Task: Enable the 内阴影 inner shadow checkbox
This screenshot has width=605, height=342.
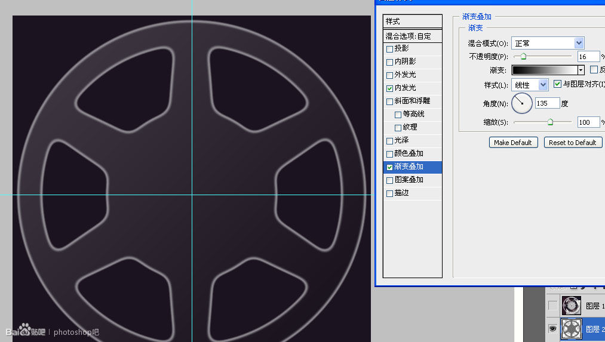Action: (390, 62)
